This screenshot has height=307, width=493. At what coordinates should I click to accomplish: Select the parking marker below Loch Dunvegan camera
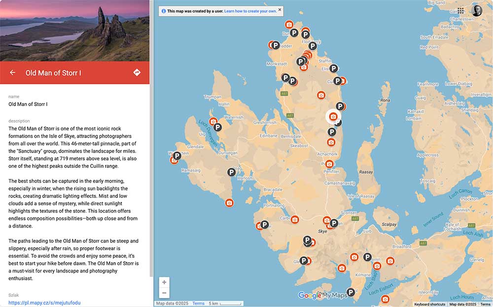(217, 127)
